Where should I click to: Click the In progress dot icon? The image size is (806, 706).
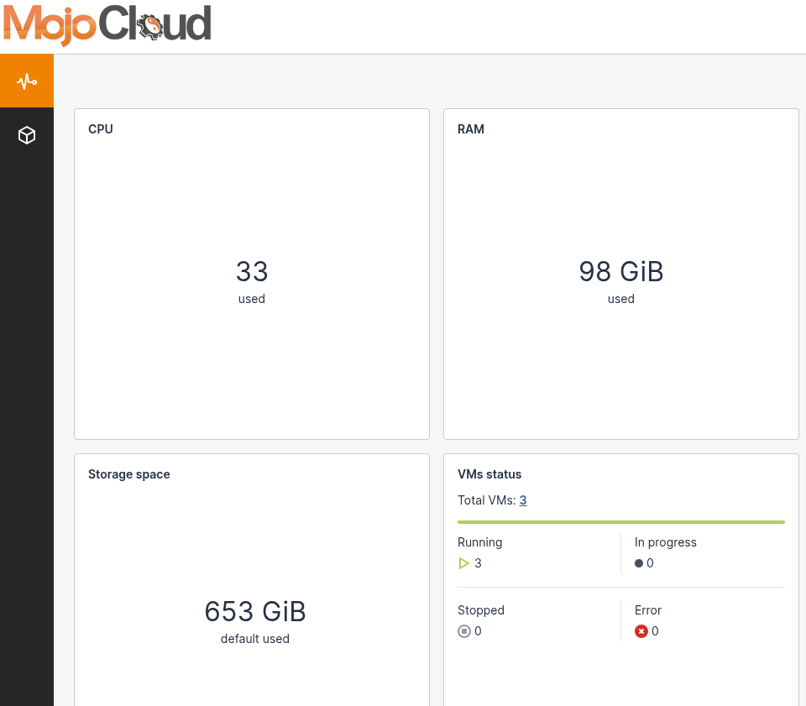coord(639,563)
